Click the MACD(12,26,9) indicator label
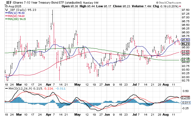Viewport: 194px width, 117px height. [18, 89]
